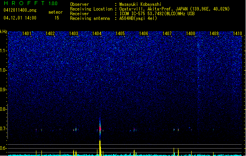246x156 pixels.
Task: Select the A504HB(yagi 4el) antenna text
Action: (138, 18)
